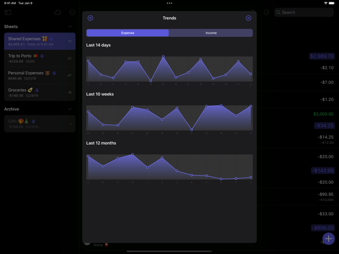
Task: Click the Archive section heading
Action: pyautogui.click(x=12, y=109)
